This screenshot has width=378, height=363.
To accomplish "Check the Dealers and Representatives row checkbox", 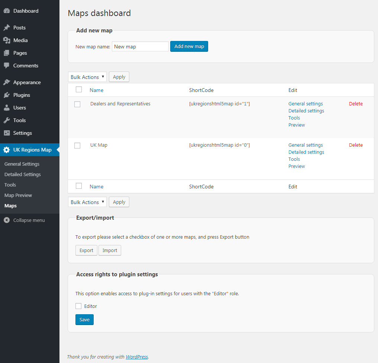I will tap(77, 104).
